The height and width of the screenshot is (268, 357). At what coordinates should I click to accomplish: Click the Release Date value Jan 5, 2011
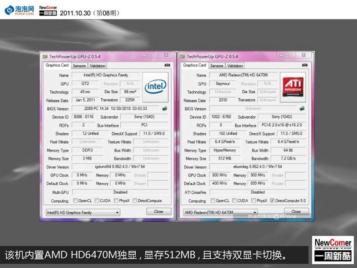85,100
